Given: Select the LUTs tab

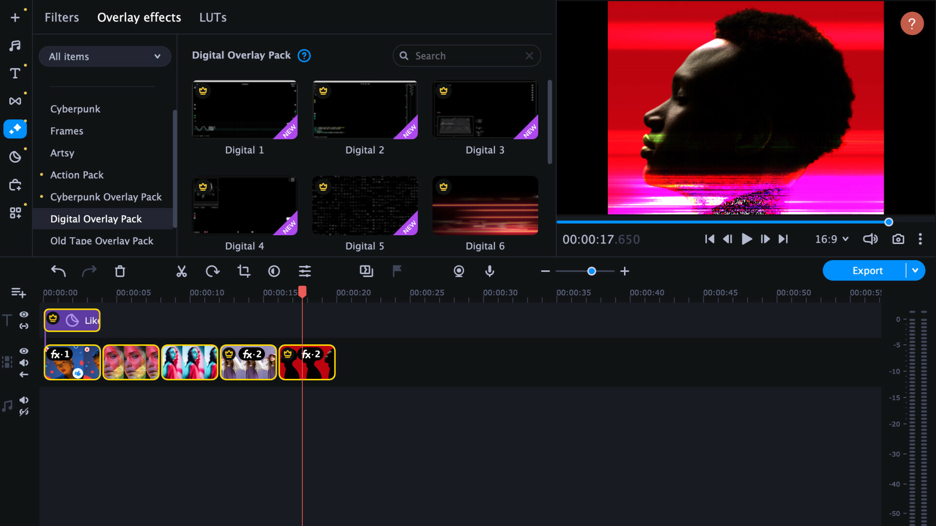Looking at the screenshot, I should [214, 18].
